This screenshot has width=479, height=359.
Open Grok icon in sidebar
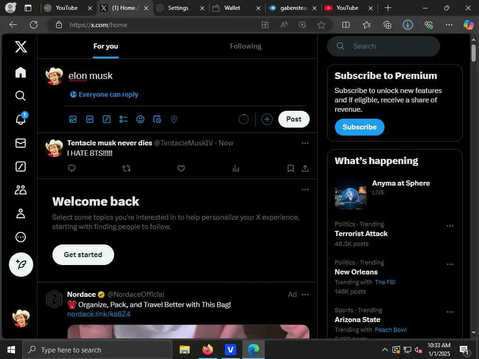coord(21,166)
